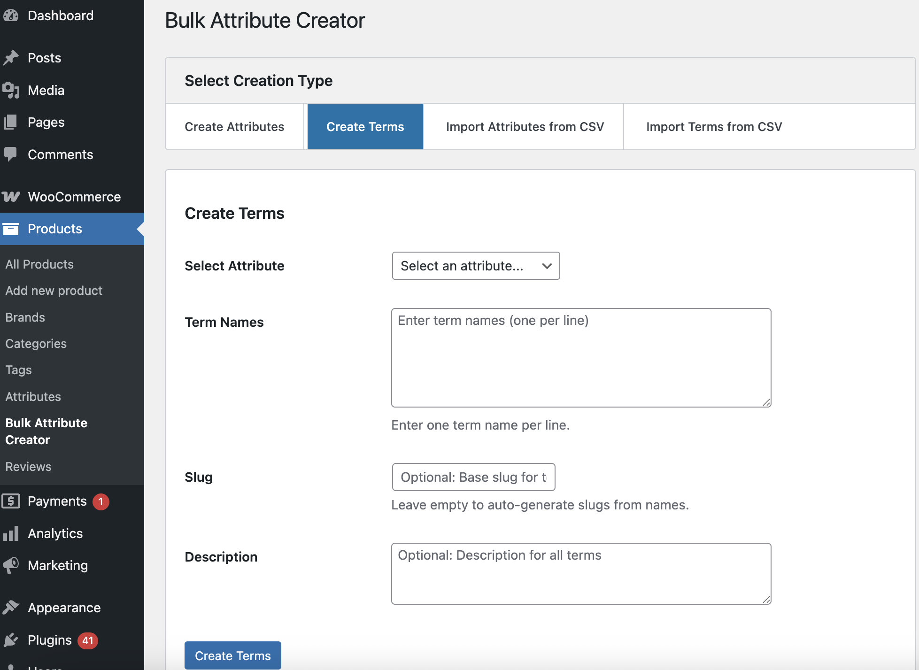Click the Plugins 41 updates badge
This screenshot has width=919, height=670.
click(88, 640)
